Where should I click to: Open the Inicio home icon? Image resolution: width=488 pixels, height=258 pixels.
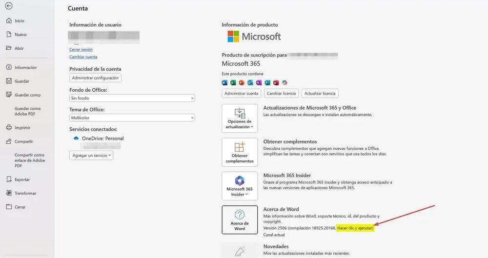click(9, 20)
